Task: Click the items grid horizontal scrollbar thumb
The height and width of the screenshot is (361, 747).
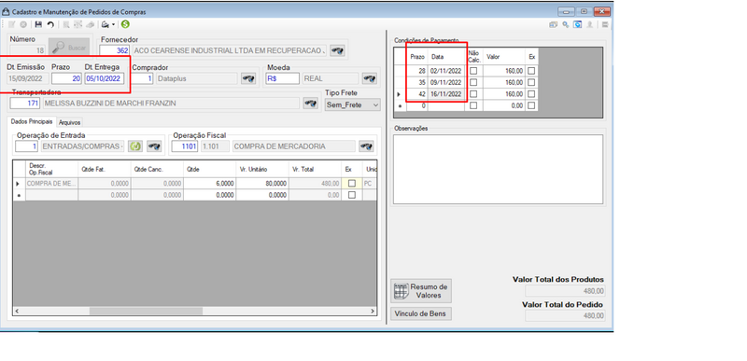Action: pos(146,311)
